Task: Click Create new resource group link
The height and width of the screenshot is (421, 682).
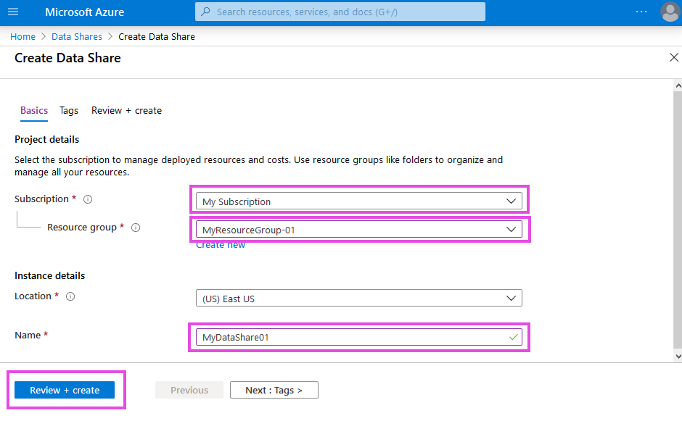Action: tap(221, 245)
